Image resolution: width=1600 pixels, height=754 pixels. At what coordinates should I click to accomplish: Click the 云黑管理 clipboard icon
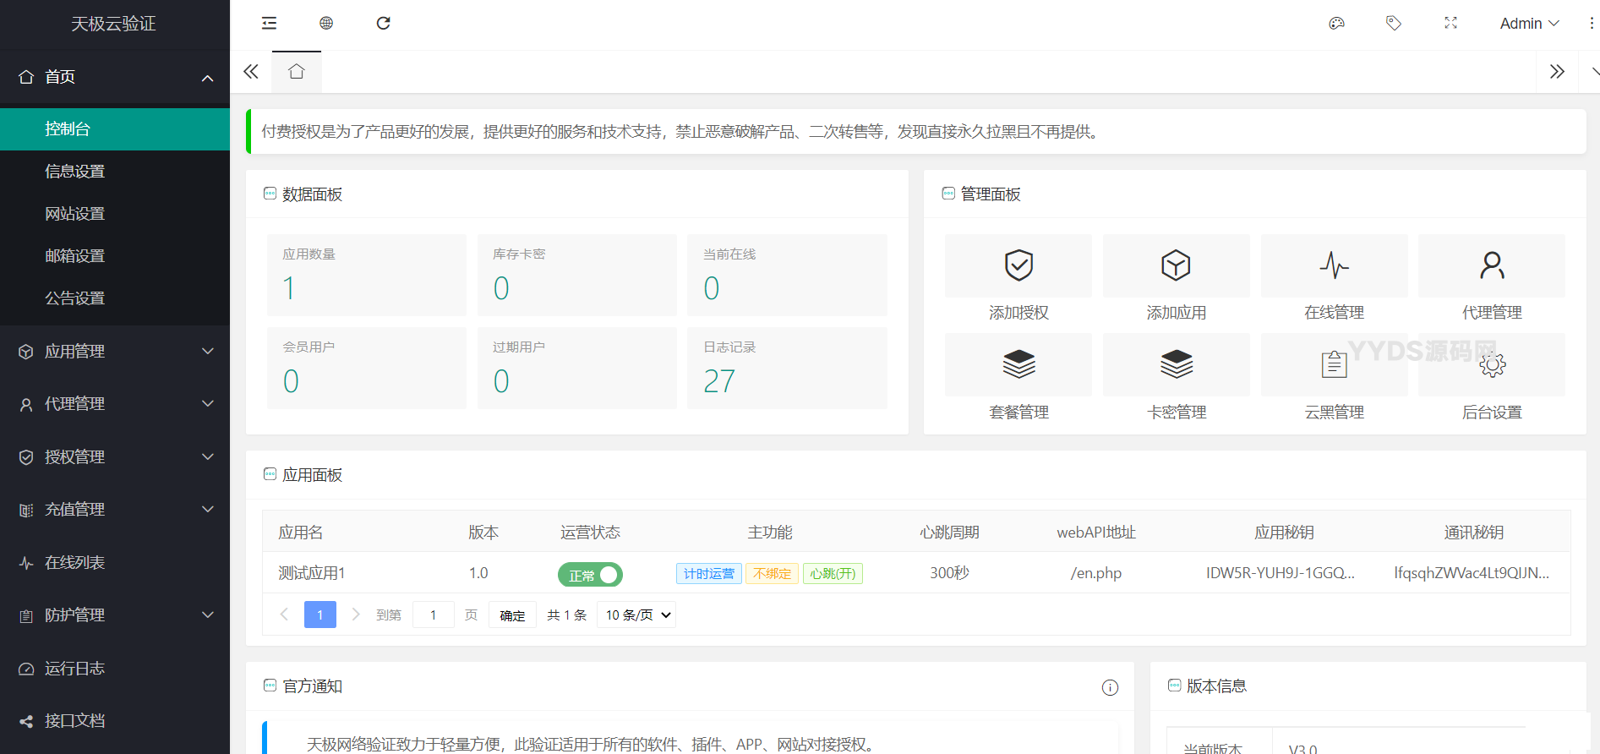pyautogui.click(x=1334, y=364)
